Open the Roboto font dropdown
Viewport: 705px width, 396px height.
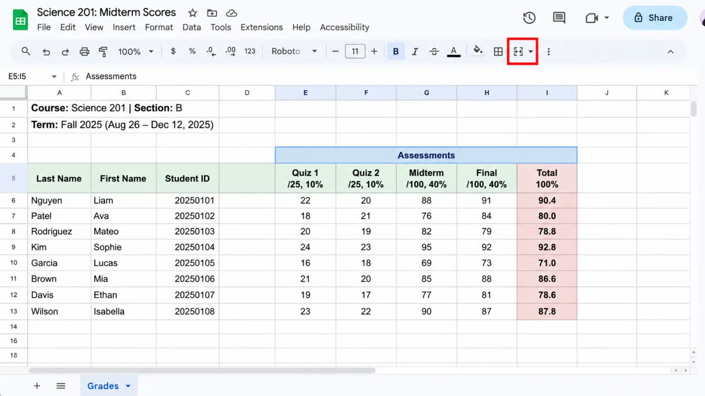[294, 51]
